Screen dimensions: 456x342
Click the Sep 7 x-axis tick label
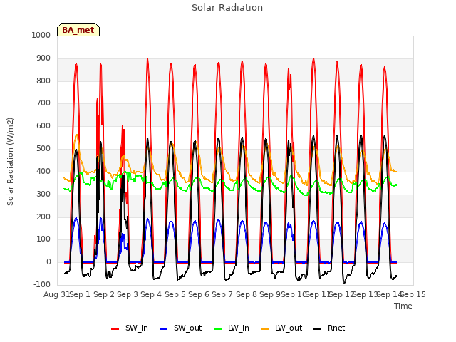coord(222,294)
